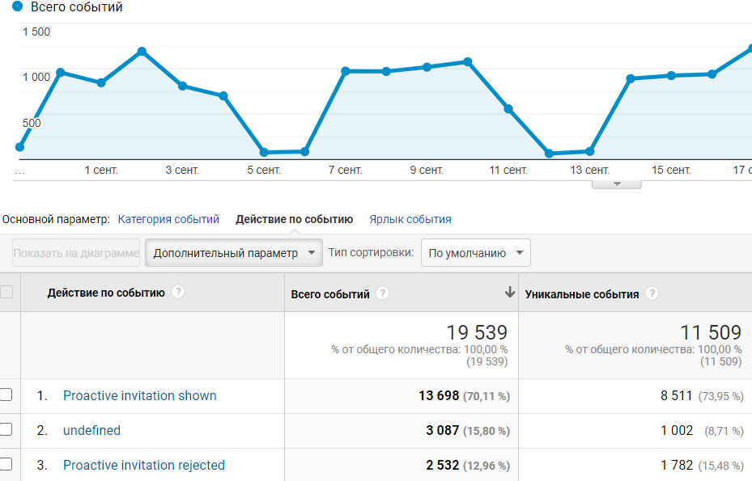Click the chart data point above 3 сент.
Image resolution: width=752 pixels, height=481 pixels.
point(183,86)
